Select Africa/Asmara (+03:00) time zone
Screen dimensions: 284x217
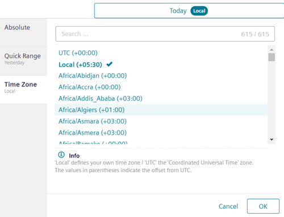coord(161,121)
